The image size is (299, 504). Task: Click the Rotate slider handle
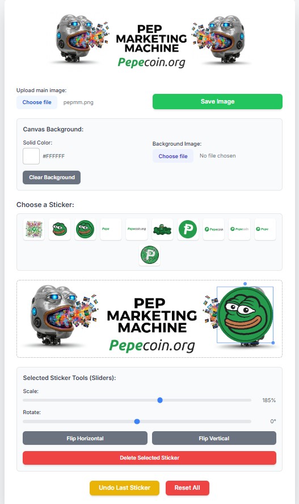(x=137, y=422)
